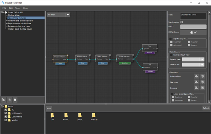The width and height of the screenshot is (211, 134).
Task: Select Replacement of the fuse tree item
Action: pos(19,24)
